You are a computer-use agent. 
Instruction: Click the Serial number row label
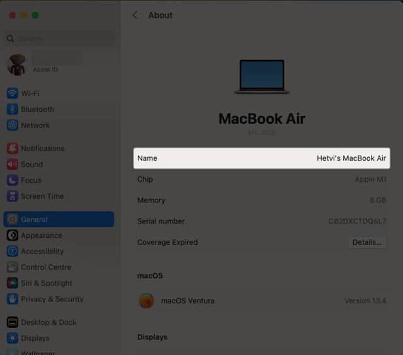click(x=161, y=221)
